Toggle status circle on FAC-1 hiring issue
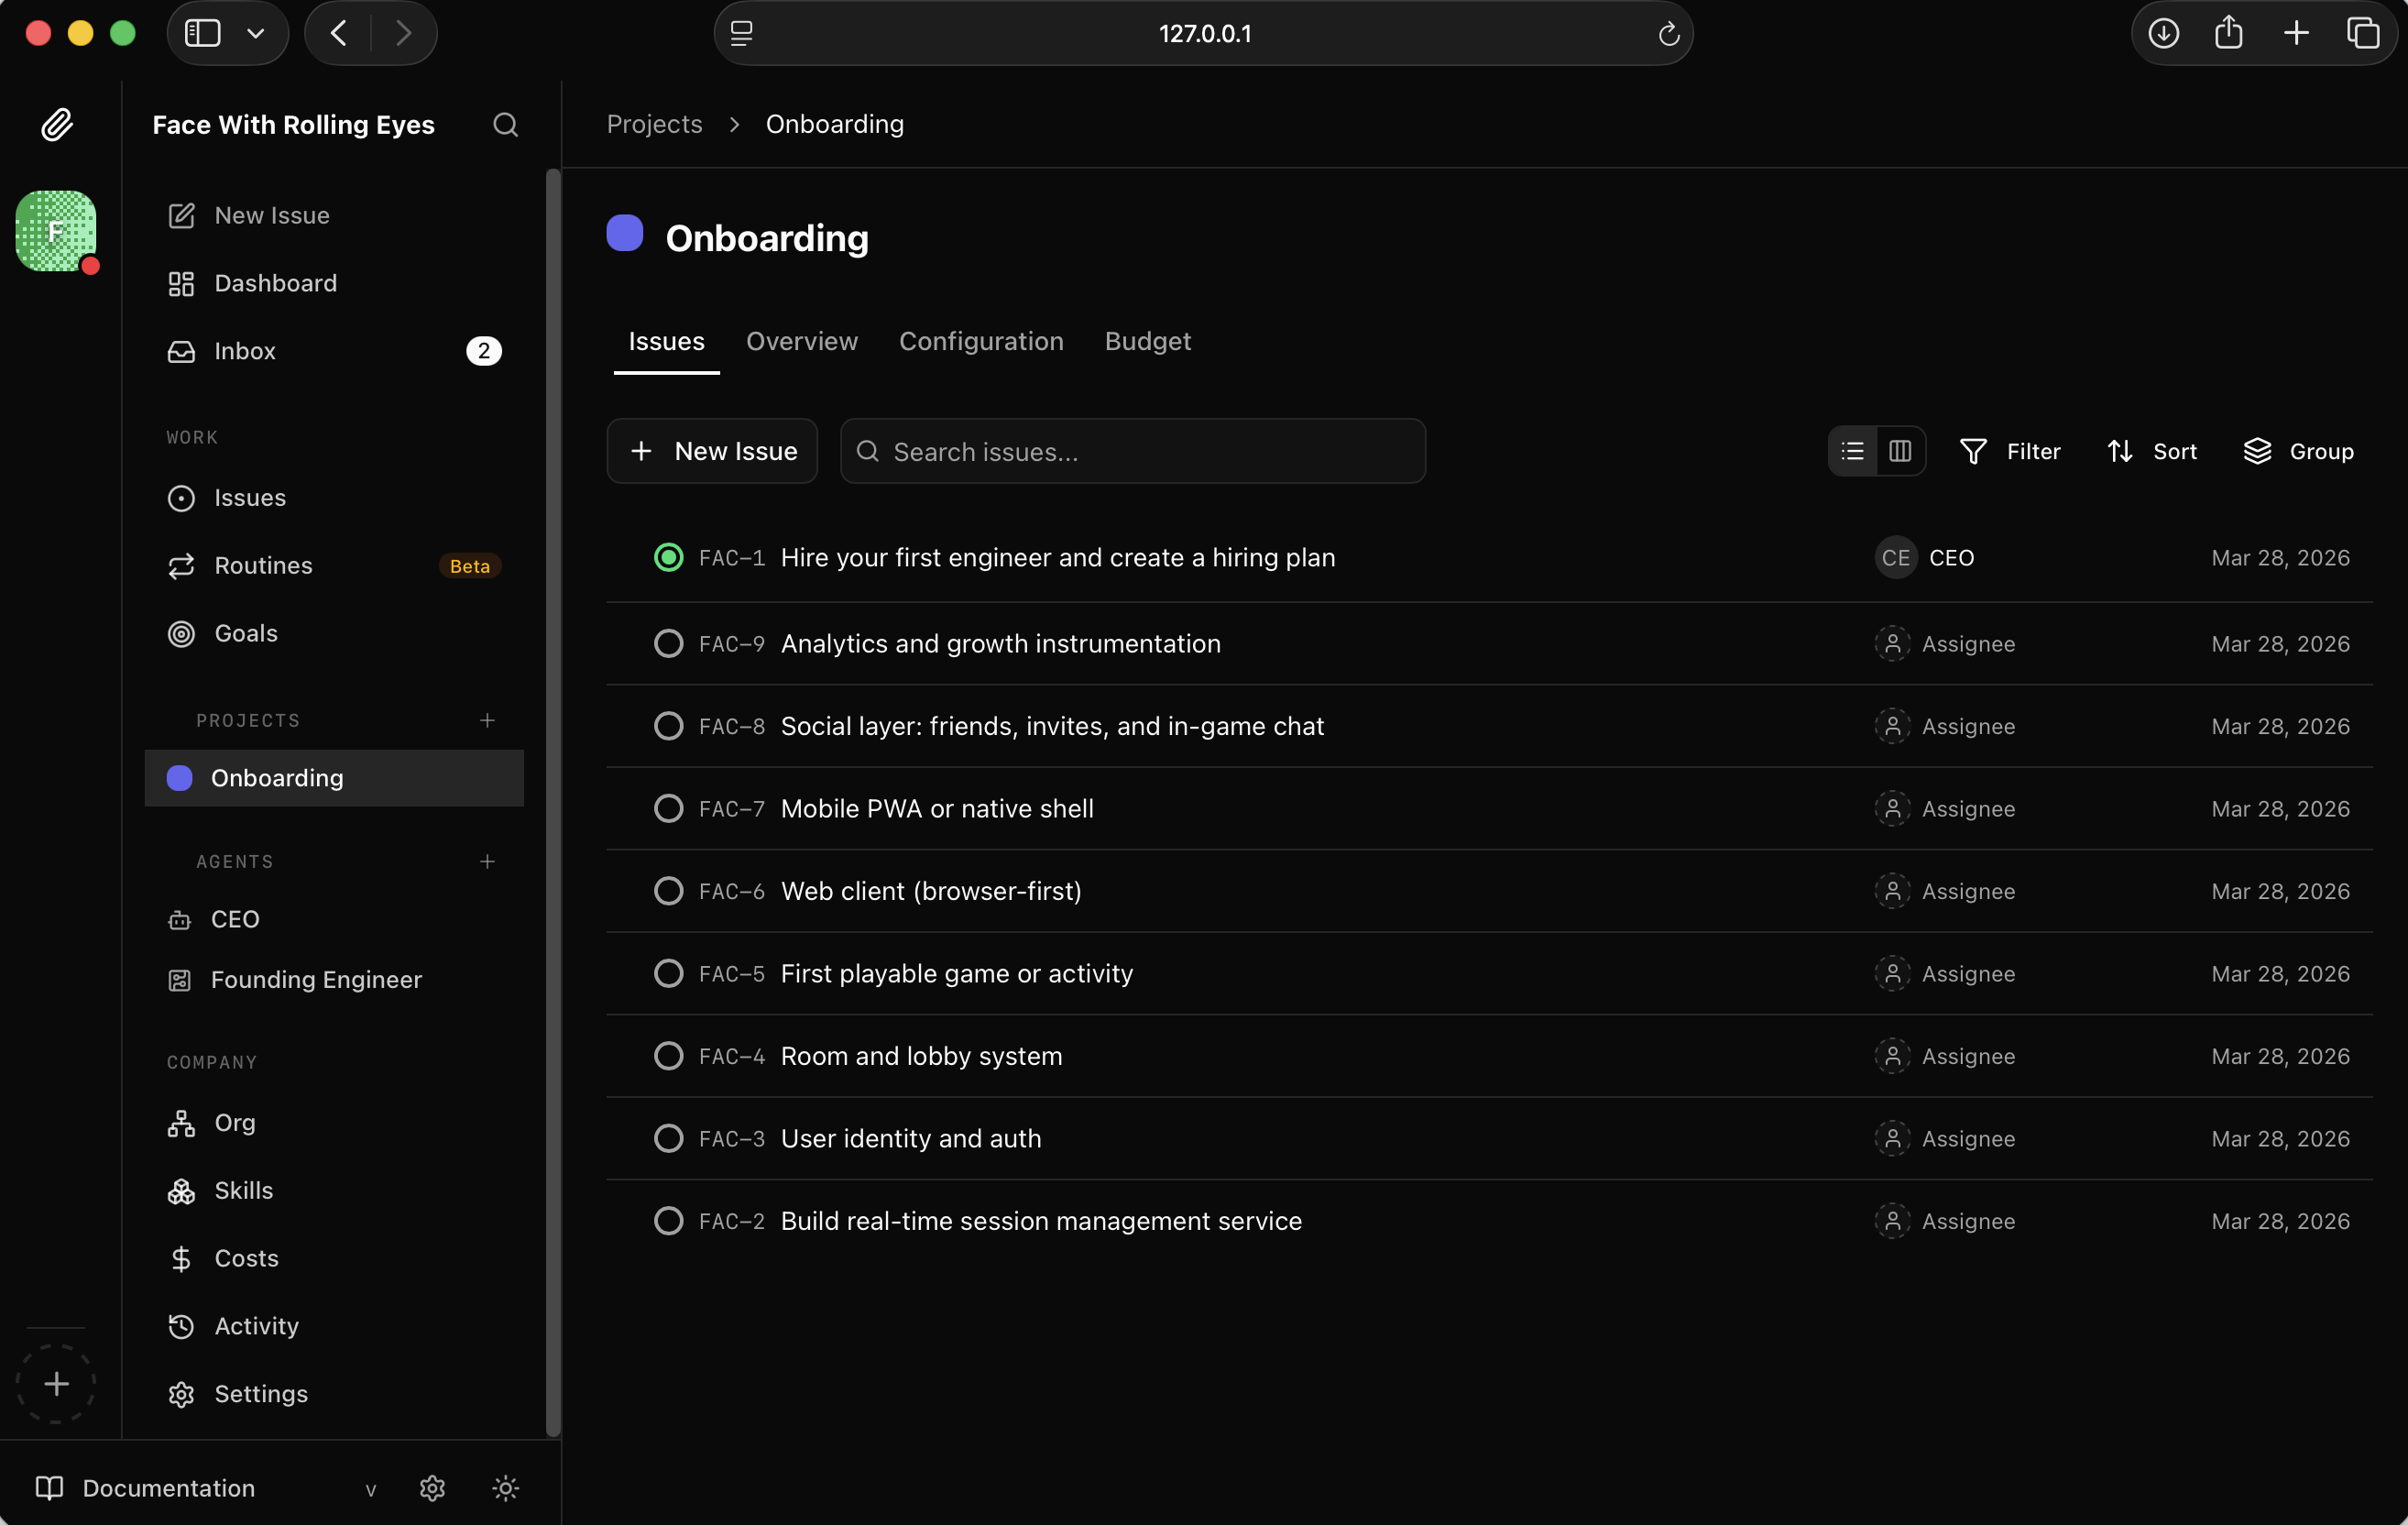Viewport: 2408px width, 1525px height. (x=668, y=557)
